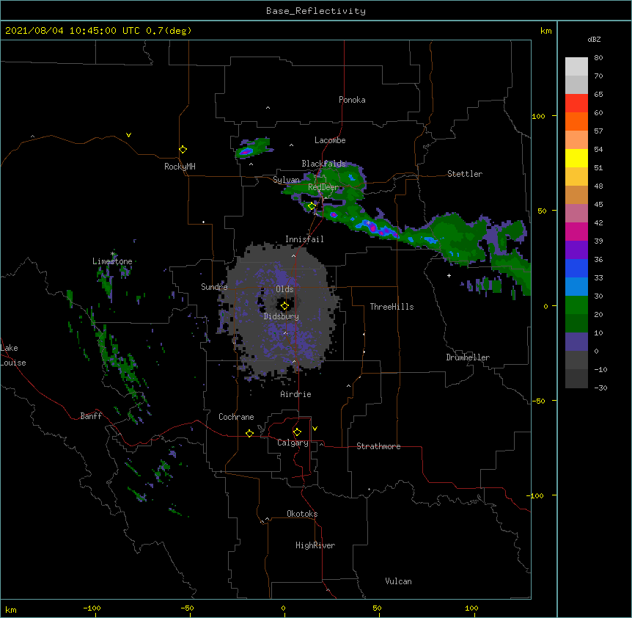The height and width of the screenshot is (618, 632).
Task: Click the Okotoks town label
Action: [x=302, y=514]
